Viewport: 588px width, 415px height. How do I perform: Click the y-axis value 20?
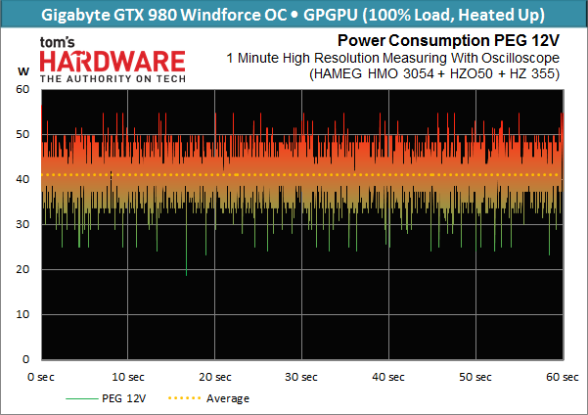click(23, 269)
